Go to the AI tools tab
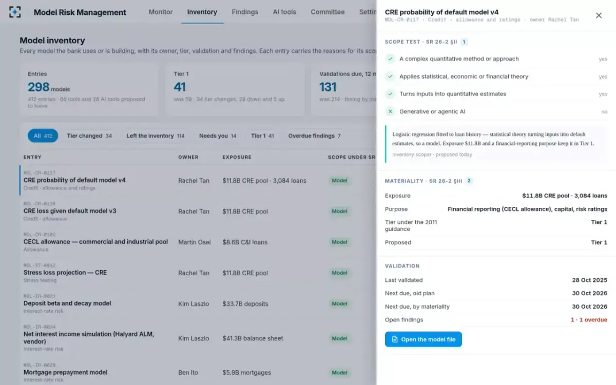616x385 pixels. click(284, 12)
